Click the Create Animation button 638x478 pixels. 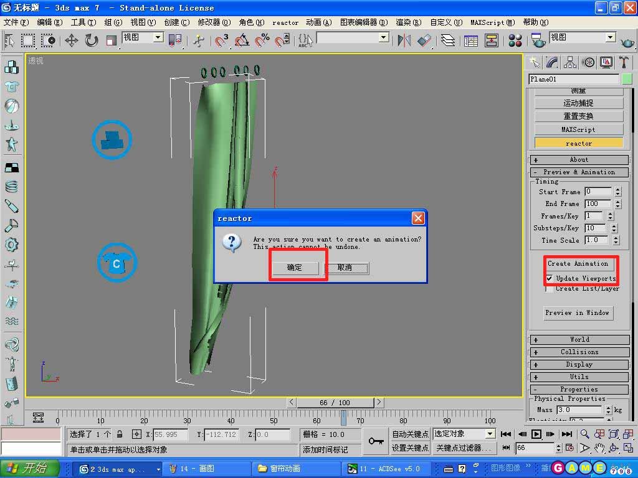pos(578,264)
